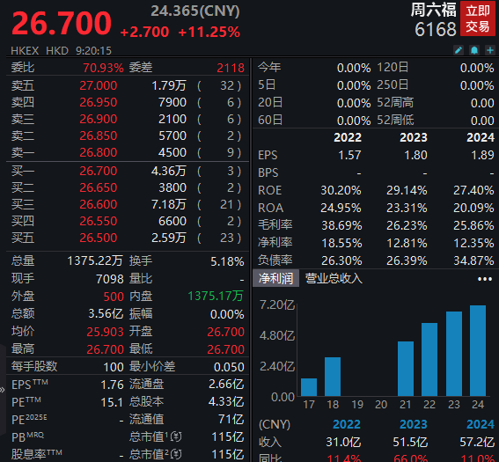The width and height of the screenshot is (499, 462).
Task: Click the stock name 周六福
Action: tap(433, 10)
